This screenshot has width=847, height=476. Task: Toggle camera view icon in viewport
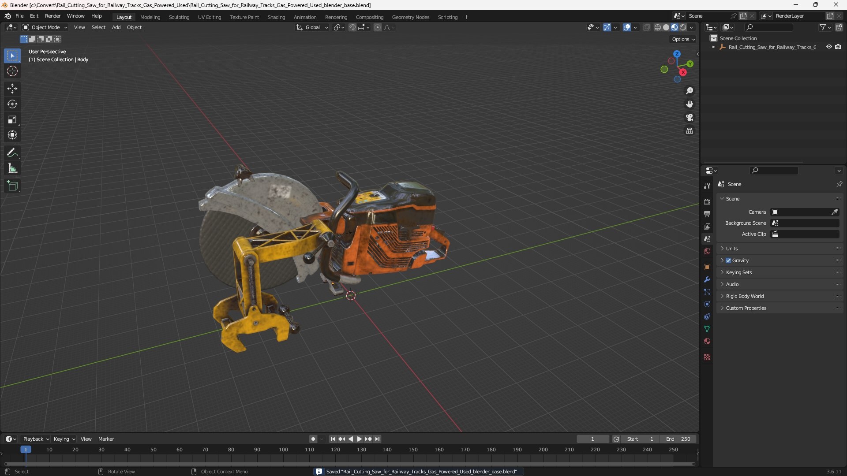[x=690, y=117]
